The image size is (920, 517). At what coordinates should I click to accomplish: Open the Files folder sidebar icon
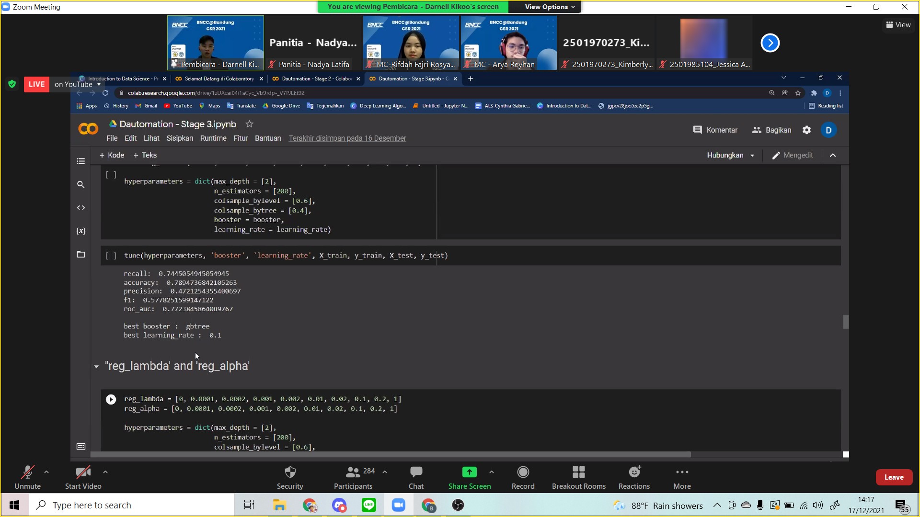[80, 255]
